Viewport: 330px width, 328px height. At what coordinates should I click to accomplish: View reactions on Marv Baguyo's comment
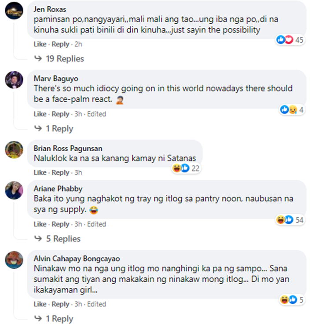click(x=292, y=109)
